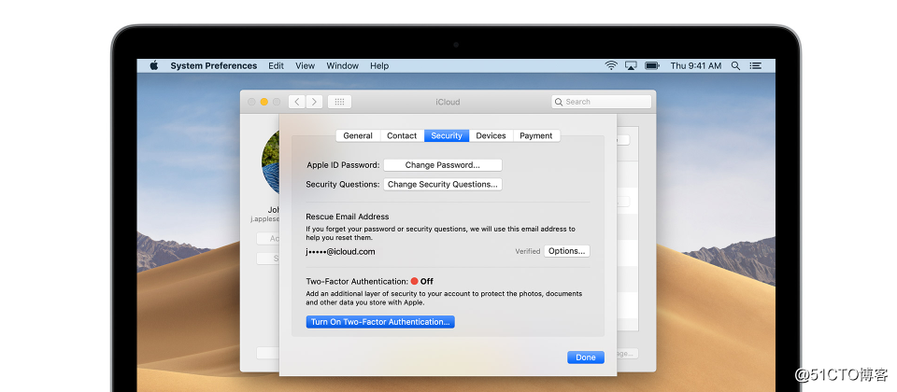The image size is (897, 392).
Task: Select the Security tab
Action: coord(447,135)
